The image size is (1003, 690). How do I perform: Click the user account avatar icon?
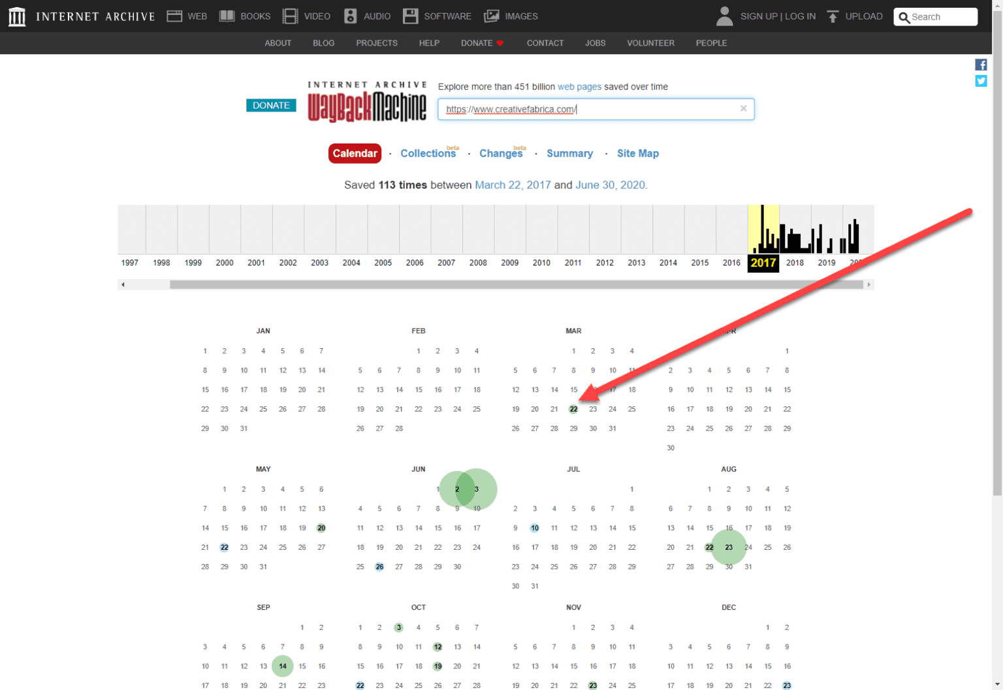click(724, 16)
